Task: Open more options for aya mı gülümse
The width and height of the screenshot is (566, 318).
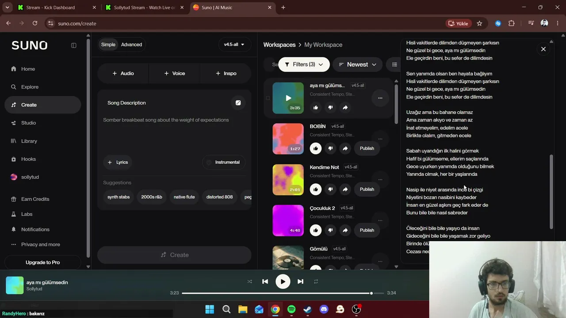Action: pyautogui.click(x=380, y=98)
